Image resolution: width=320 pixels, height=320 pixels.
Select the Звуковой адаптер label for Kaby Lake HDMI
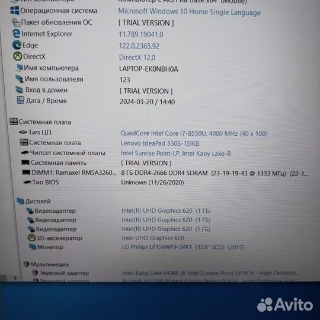coord(64,273)
